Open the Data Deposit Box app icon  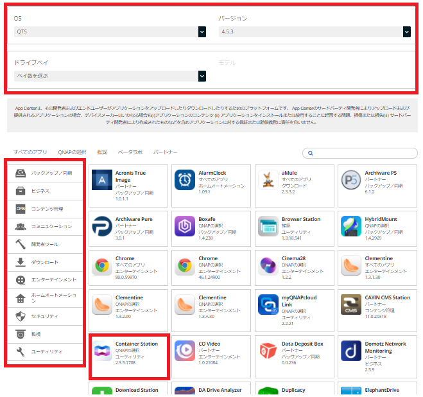pyautogui.click(x=268, y=351)
